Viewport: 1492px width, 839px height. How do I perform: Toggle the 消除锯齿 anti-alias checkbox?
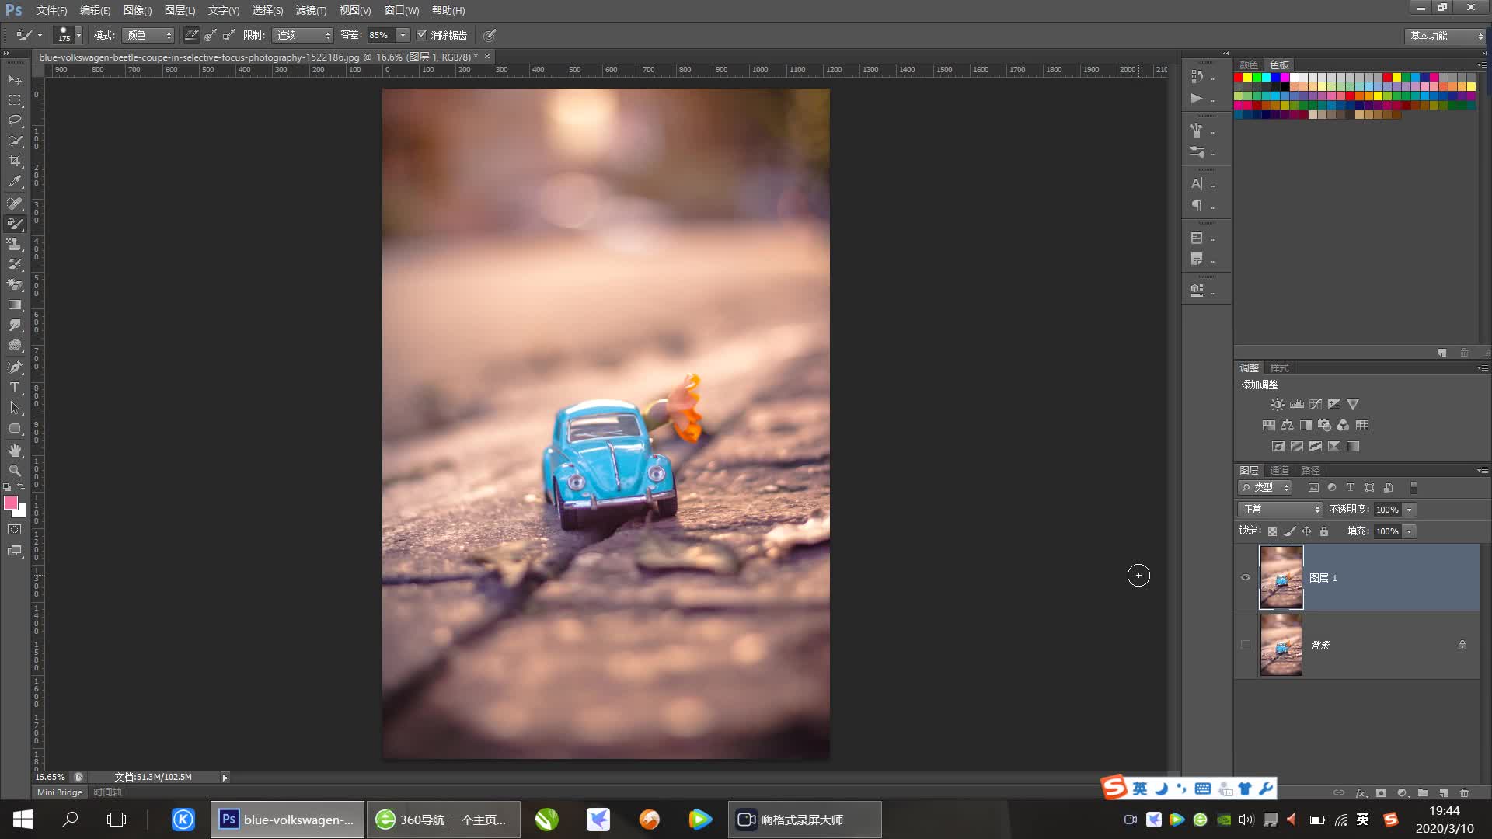click(x=422, y=35)
